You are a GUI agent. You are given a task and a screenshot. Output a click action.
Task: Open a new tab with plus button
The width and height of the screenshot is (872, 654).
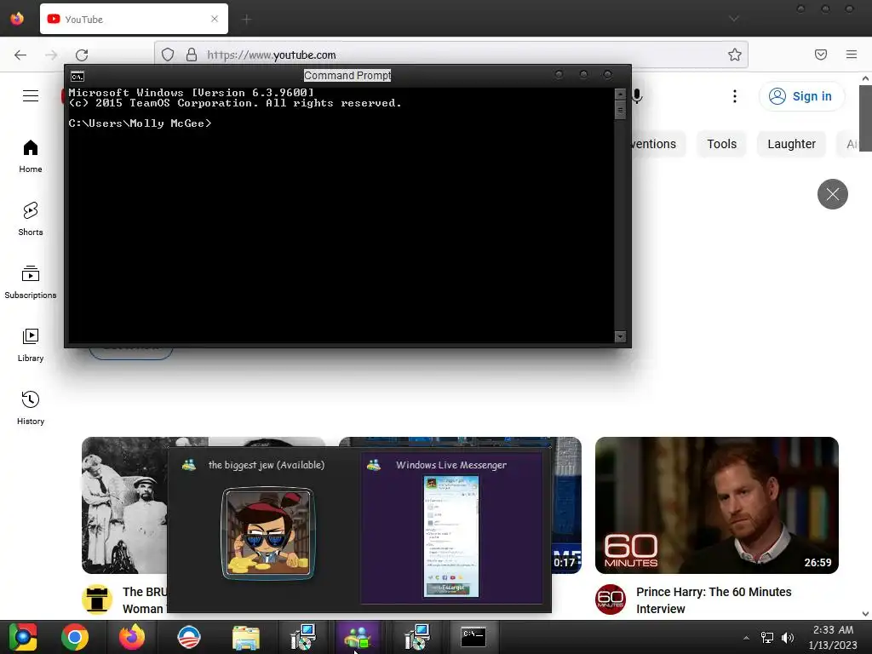tap(246, 20)
